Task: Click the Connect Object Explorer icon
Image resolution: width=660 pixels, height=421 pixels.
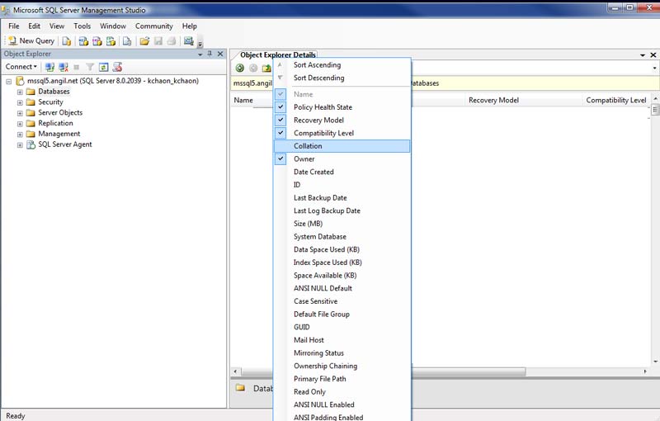Action: (49, 67)
